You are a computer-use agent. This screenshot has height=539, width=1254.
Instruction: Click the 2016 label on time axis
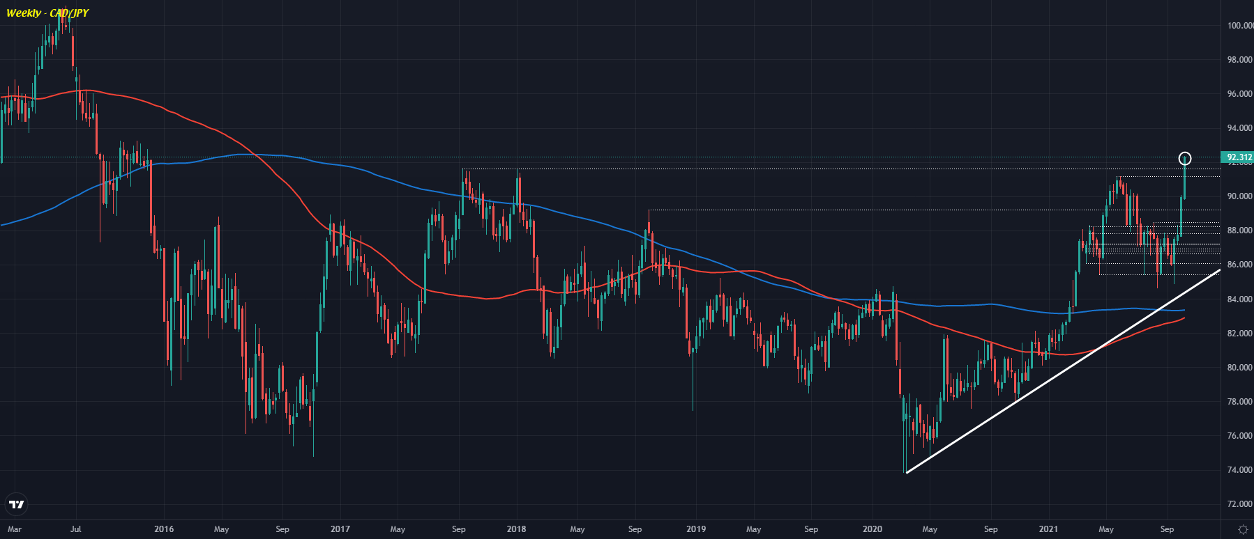164,529
